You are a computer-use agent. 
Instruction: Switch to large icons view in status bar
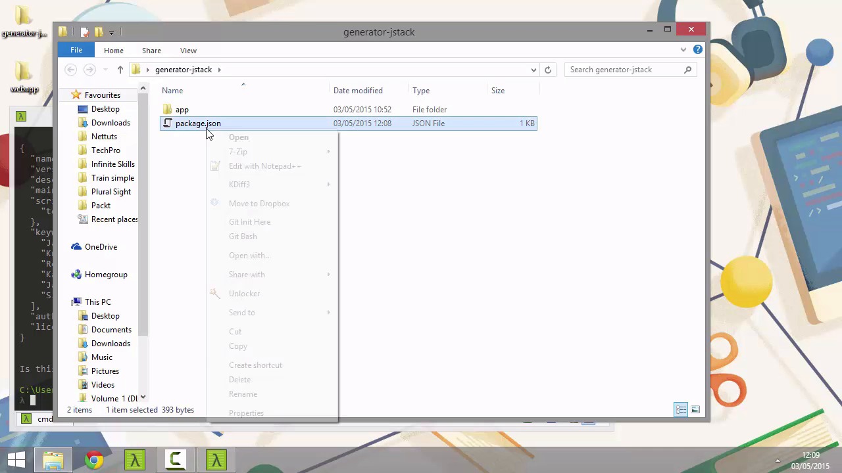pyautogui.click(x=695, y=410)
